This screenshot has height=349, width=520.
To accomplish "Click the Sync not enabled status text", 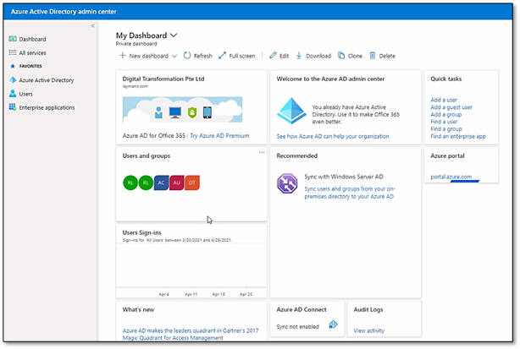I will pyautogui.click(x=298, y=326).
